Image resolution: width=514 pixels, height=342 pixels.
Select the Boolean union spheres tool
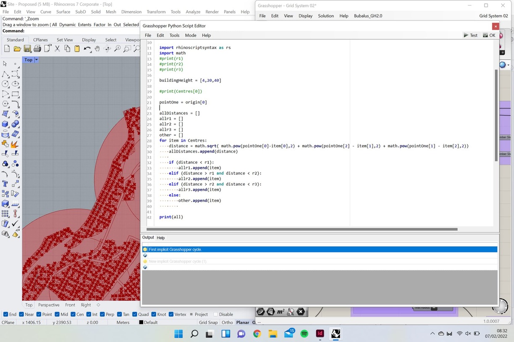pos(15,124)
